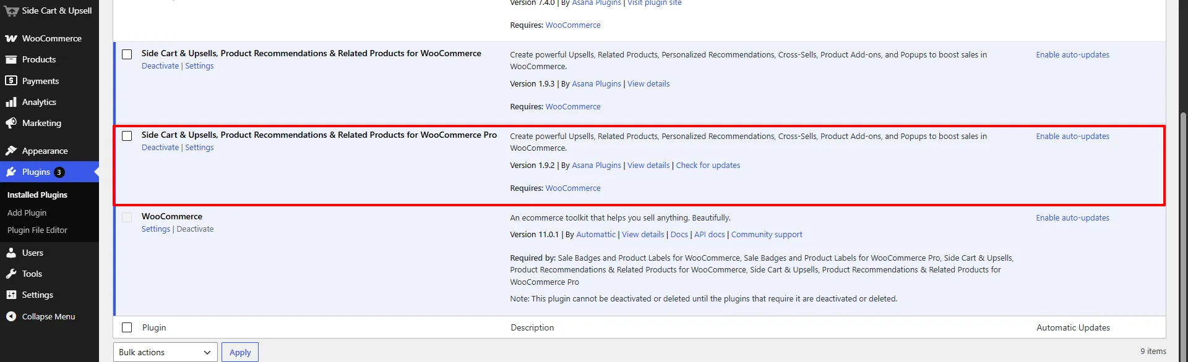View details of WooCommerce version 11.0.1
Viewport: 1188px width, 362px height.
click(x=643, y=235)
